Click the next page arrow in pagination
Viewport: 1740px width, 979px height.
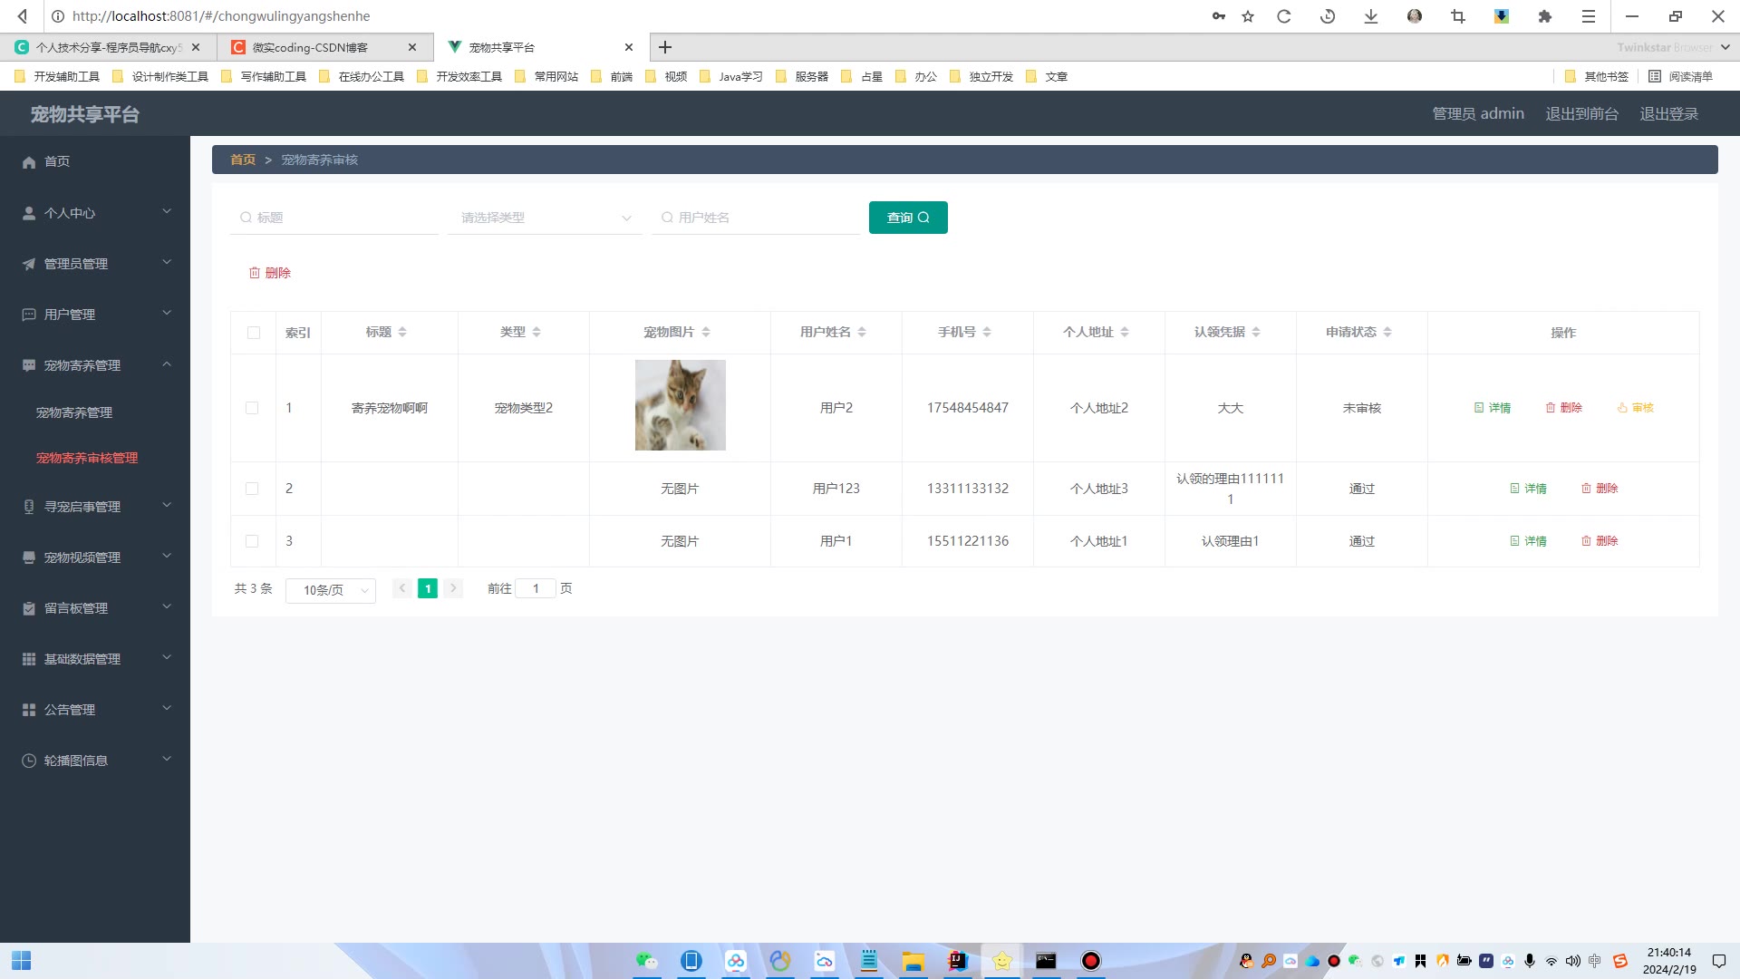453,588
